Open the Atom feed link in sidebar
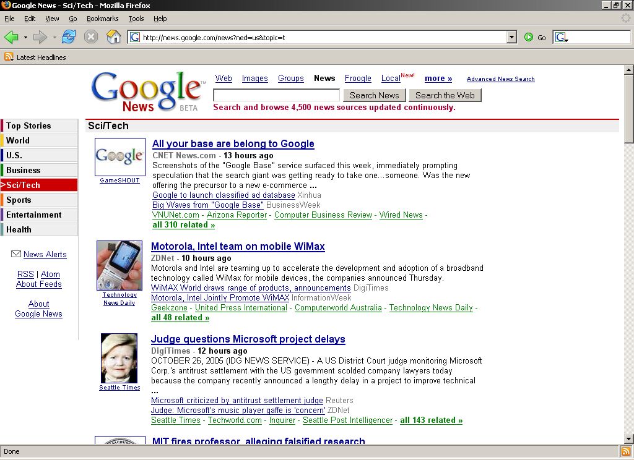Viewport: 634px width, 460px height. point(50,275)
